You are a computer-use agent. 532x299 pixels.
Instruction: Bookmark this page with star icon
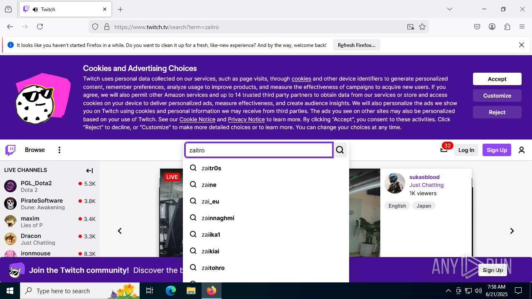[x=422, y=27]
